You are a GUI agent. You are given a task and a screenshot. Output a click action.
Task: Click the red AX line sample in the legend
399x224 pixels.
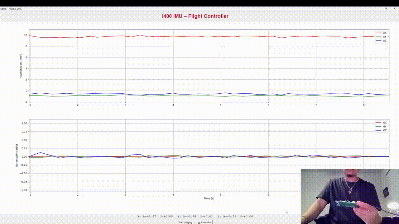point(378,33)
